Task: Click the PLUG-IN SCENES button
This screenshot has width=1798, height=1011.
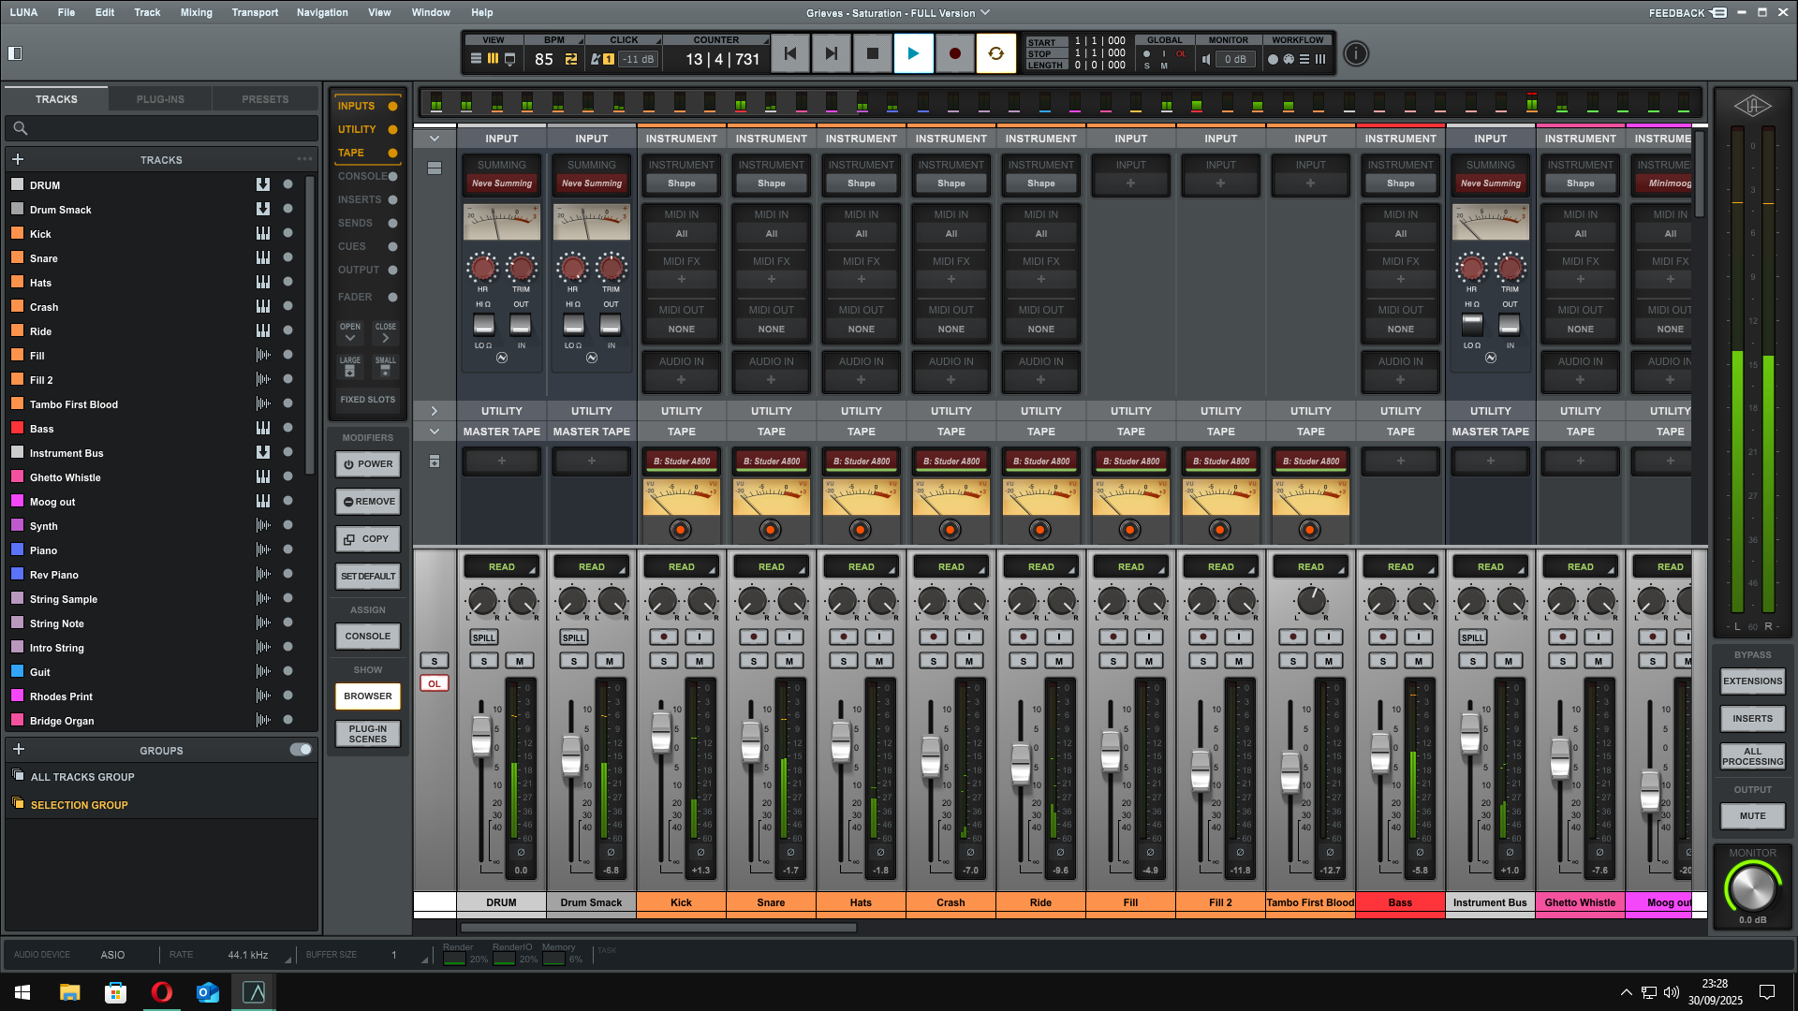Action: tap(367, 734)
